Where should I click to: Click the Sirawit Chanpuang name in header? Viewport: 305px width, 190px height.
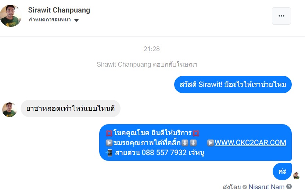tap(59, 10)
